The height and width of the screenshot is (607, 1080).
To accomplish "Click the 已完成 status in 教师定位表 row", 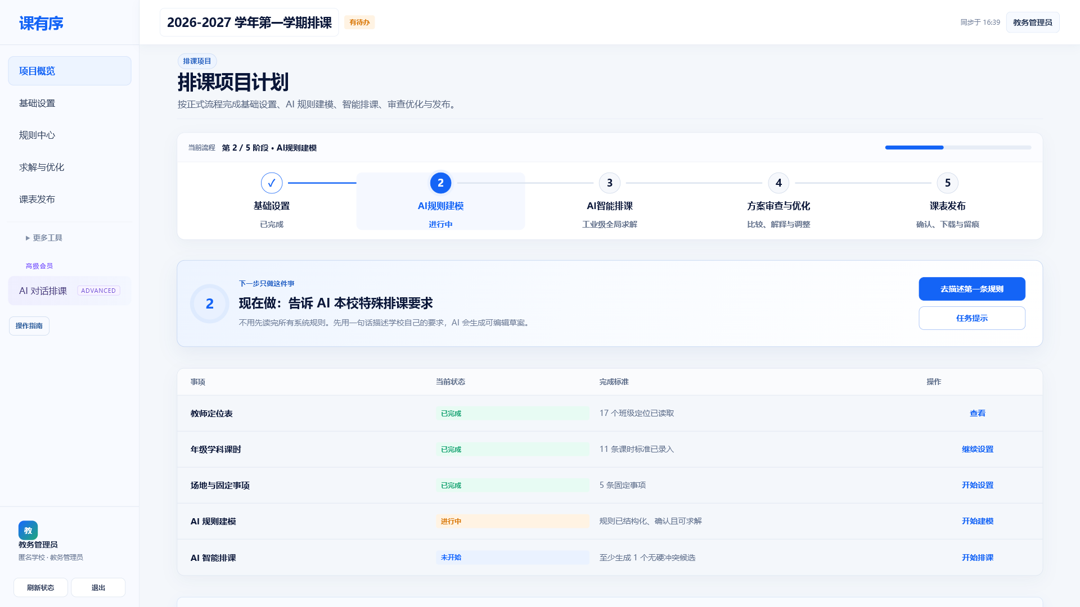I will 512,413.
